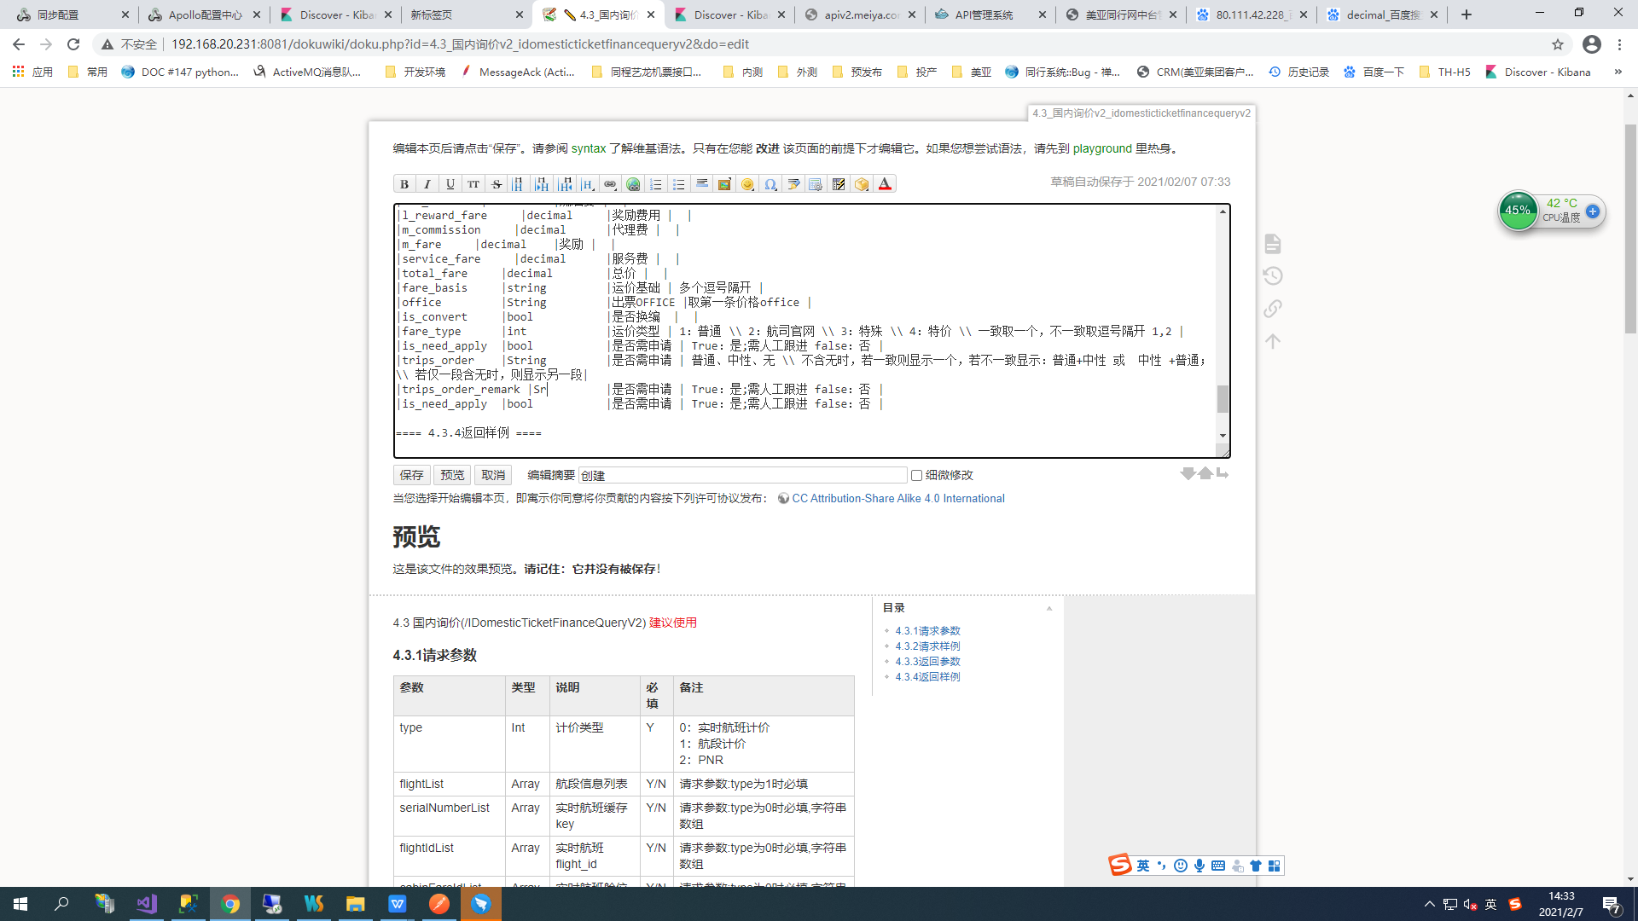Viewport: 1638px width, 921px height.
Task: Switch to the decimal_百度 browser tab
Action: (x=1382, y=14)
